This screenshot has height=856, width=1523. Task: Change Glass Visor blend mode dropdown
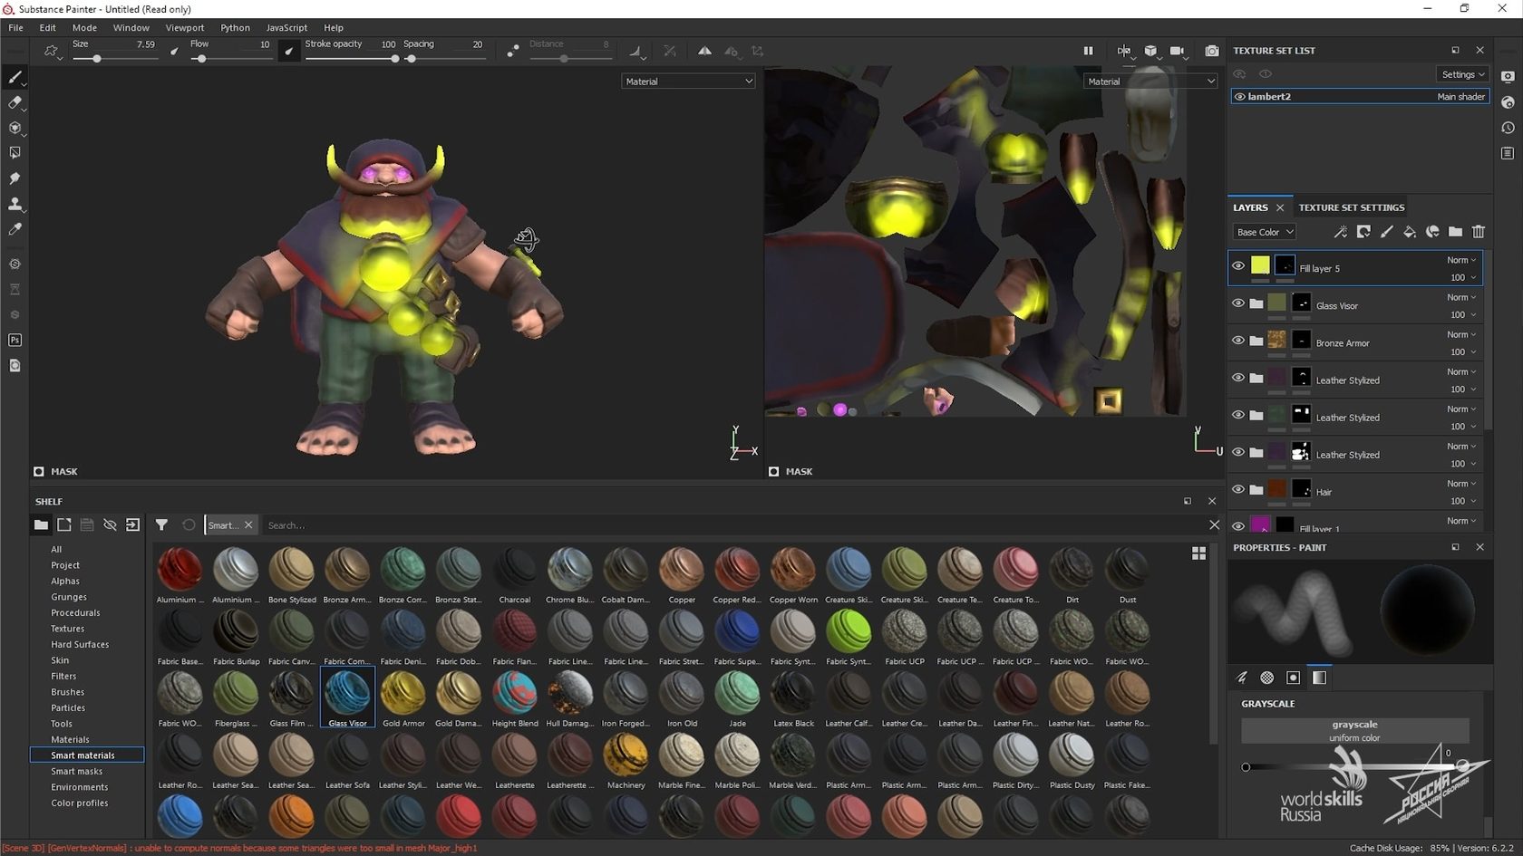point(1461,297)
